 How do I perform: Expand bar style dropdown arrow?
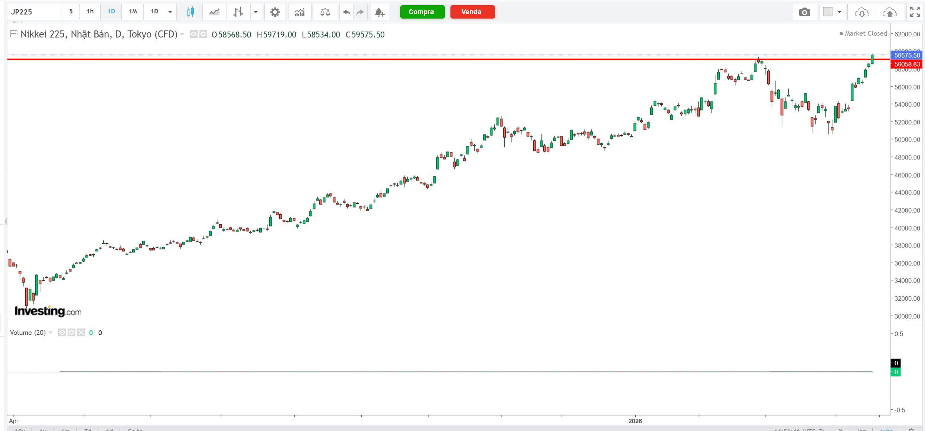click(256, 12)
